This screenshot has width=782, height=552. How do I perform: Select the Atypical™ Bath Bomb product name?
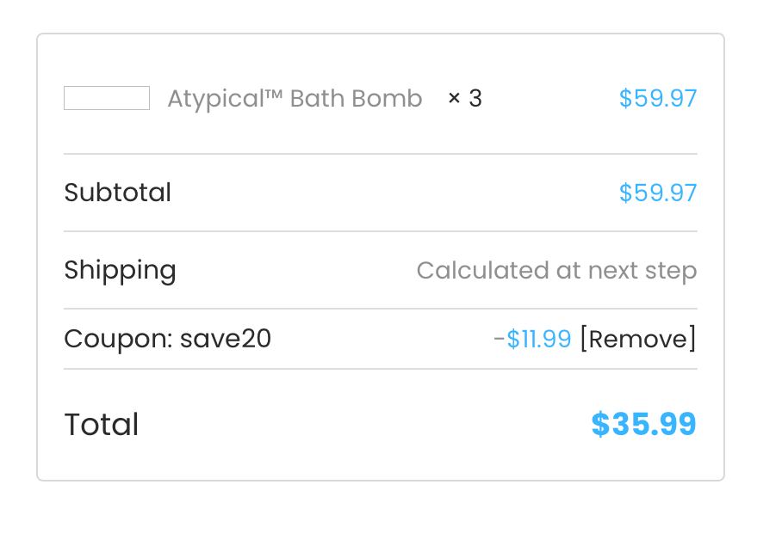point(295,99)
